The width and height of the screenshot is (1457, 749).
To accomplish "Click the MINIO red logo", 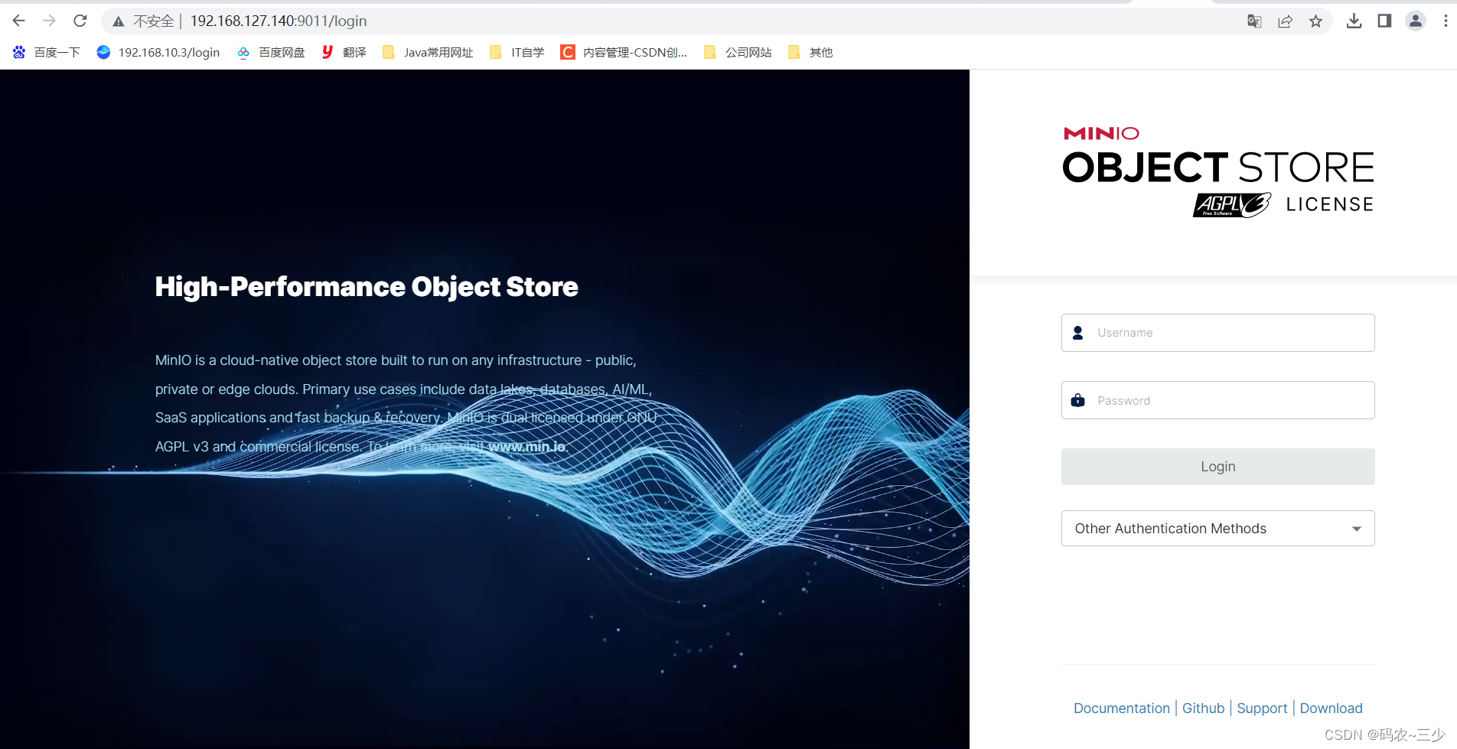I will [1101, 134].
